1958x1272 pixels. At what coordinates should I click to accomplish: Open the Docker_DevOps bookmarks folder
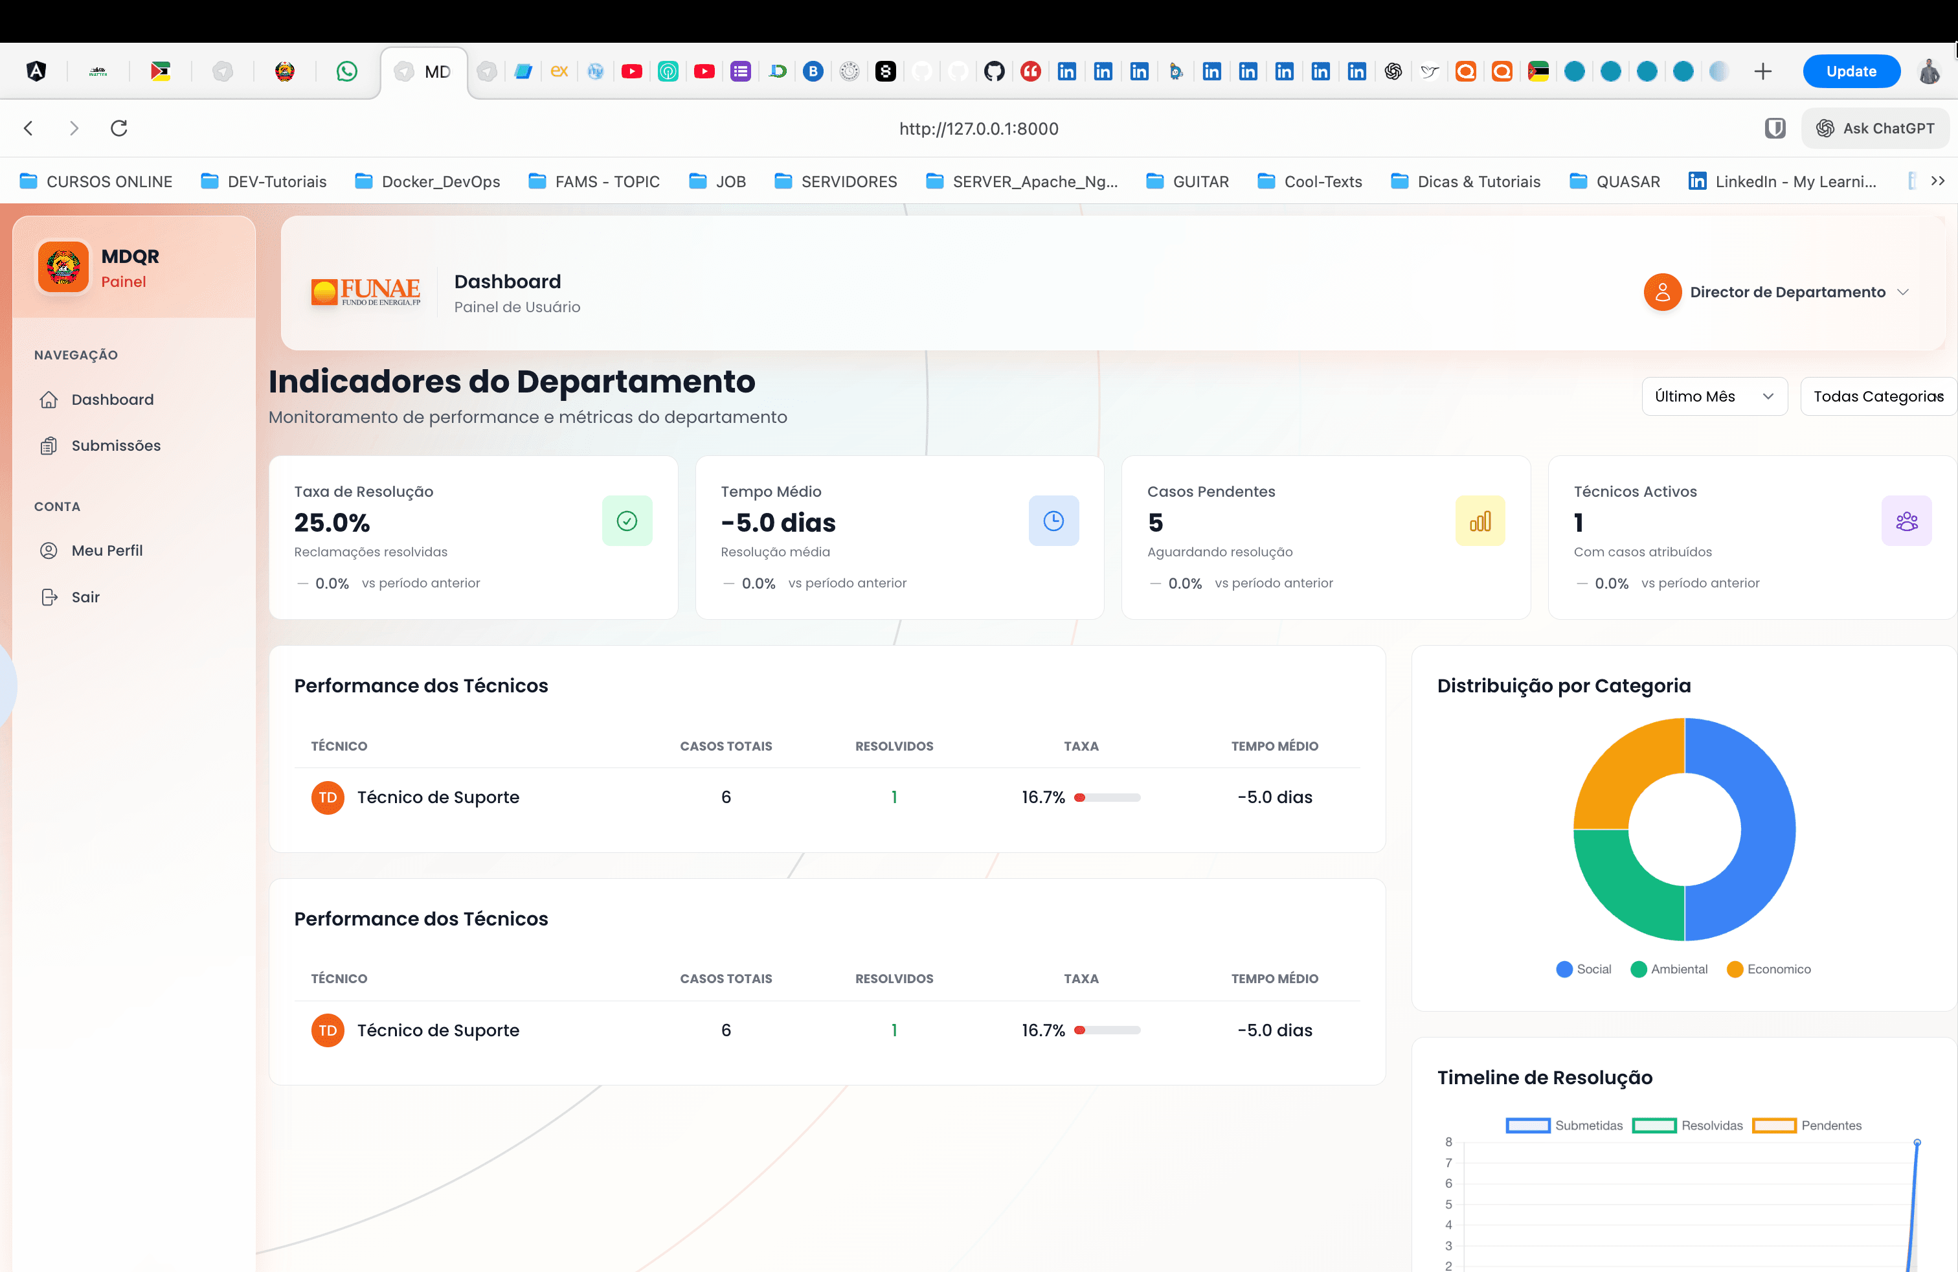(428, 181)
